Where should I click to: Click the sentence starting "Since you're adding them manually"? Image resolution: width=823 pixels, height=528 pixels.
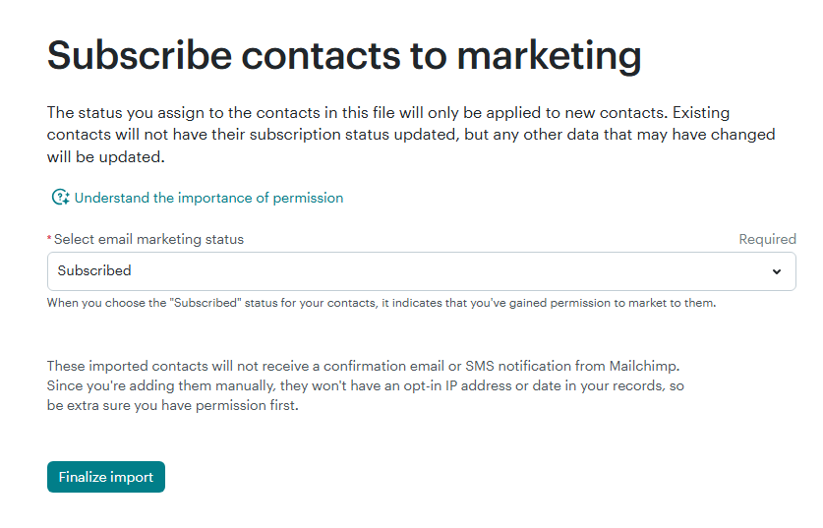(x=364, y=385)
